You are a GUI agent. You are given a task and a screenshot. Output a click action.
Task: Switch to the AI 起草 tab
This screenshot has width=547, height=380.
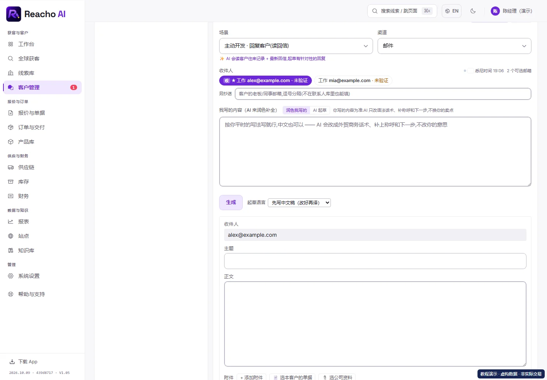320,110
